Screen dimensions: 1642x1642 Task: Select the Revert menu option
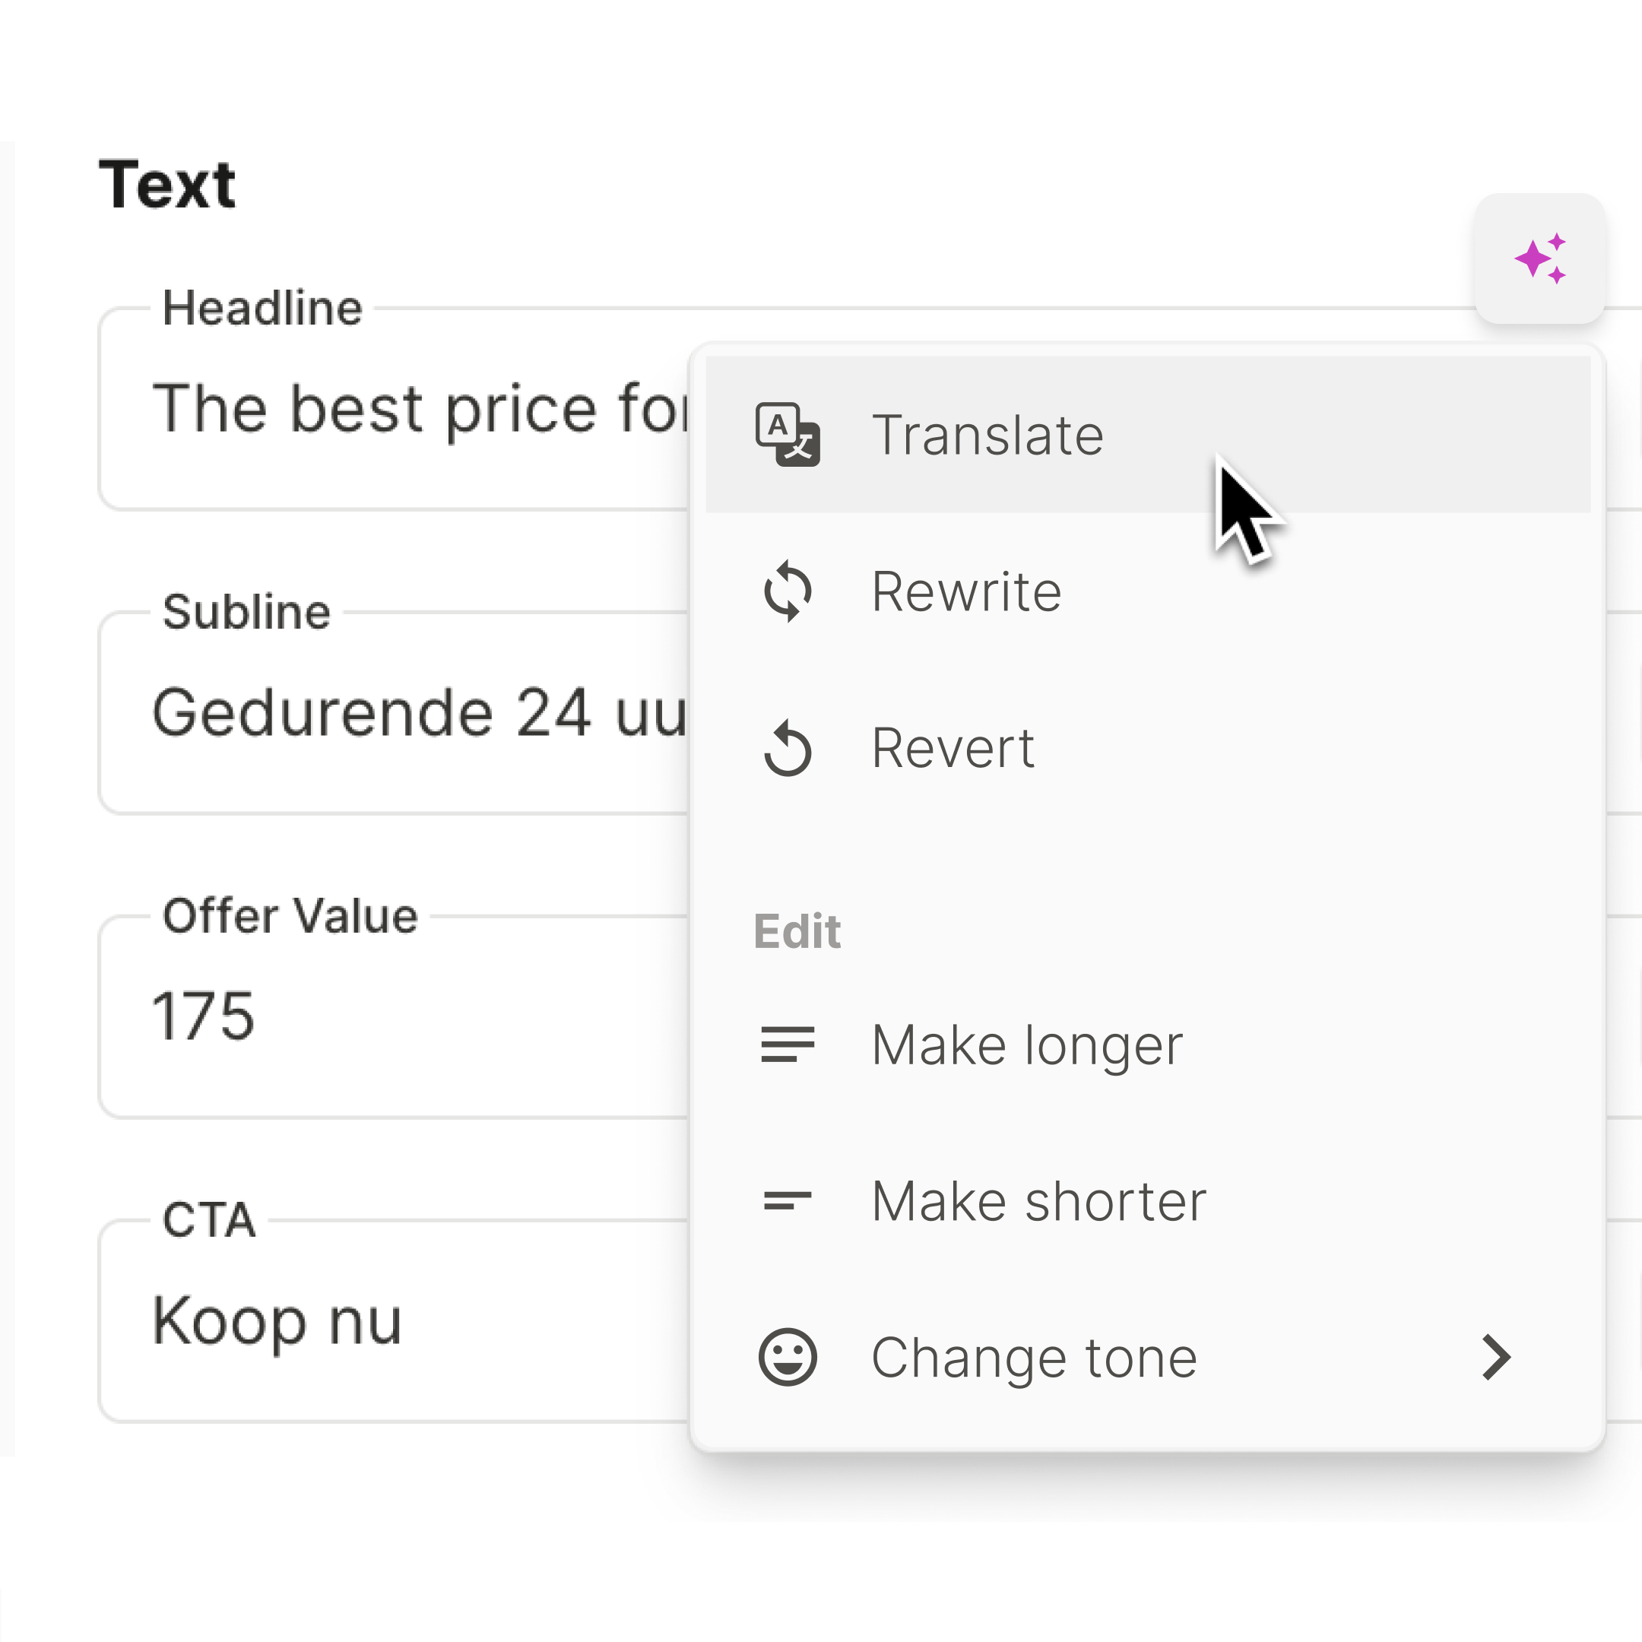pyautogui.click(x=953, y=748)
